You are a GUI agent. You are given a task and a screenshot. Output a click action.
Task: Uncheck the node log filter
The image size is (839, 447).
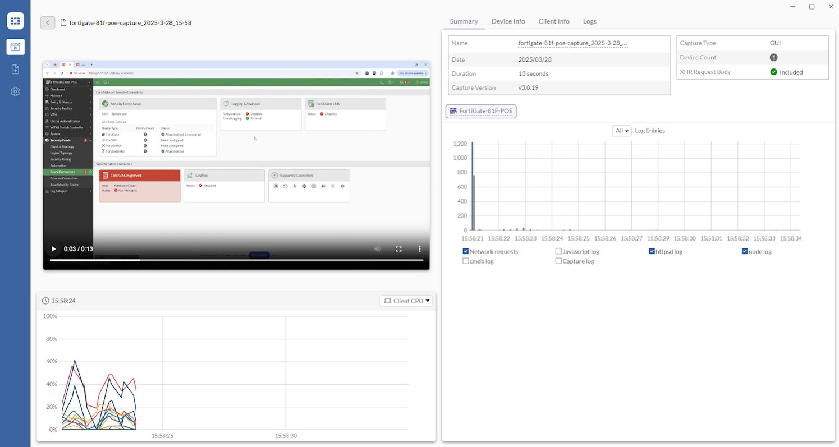(745, 251)
